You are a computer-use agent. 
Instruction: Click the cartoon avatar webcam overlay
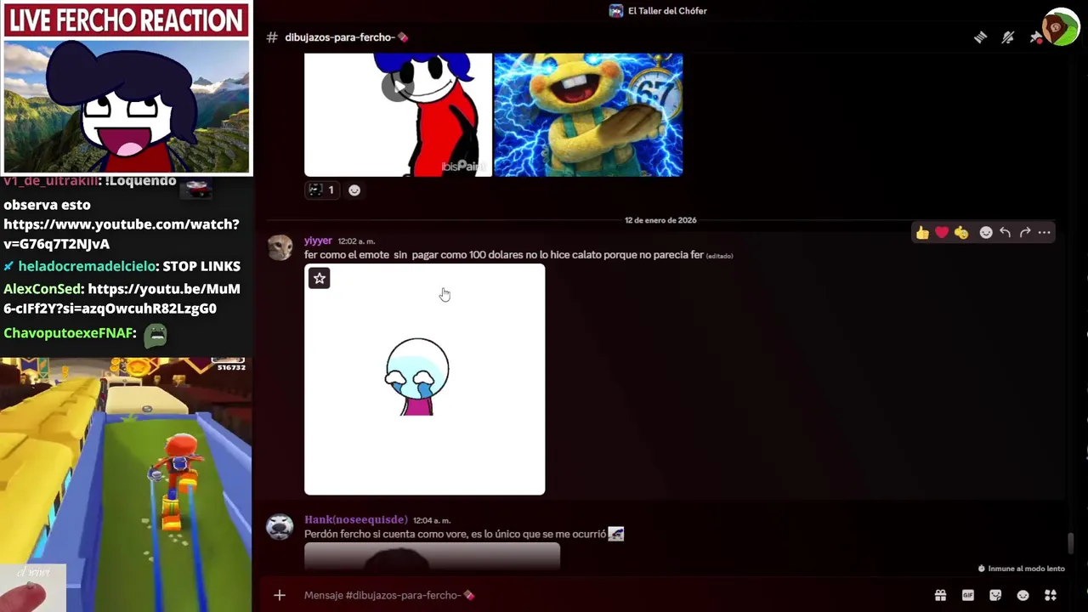tap(126, 106)
